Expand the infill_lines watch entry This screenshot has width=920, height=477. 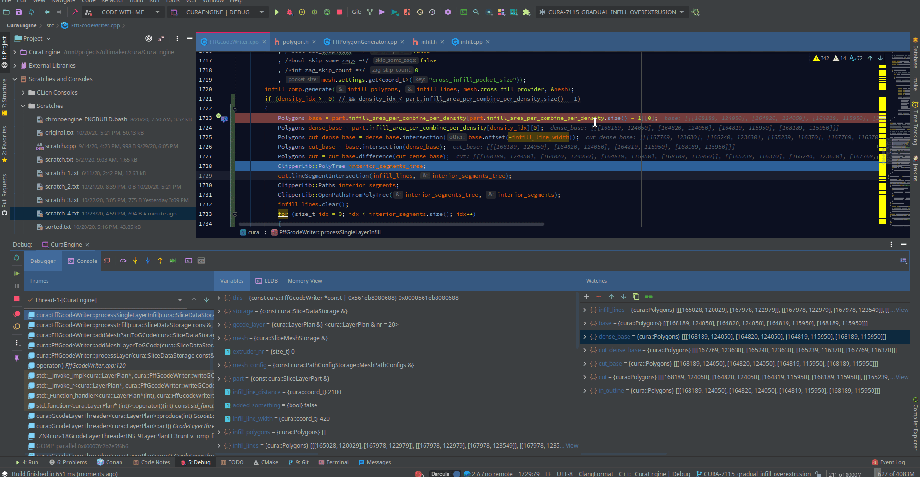click(x=585, y=310)
